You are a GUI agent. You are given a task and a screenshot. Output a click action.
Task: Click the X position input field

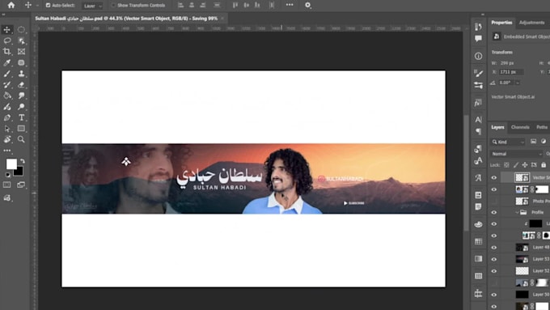[511, 72]
